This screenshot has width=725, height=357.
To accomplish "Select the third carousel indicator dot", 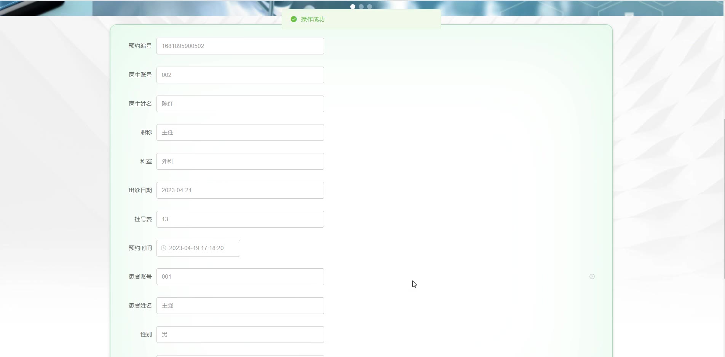I will coord(369,6).
